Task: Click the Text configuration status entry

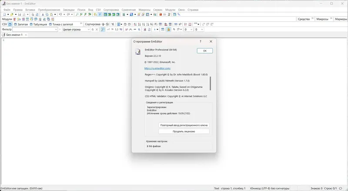Action: point(217,188)
